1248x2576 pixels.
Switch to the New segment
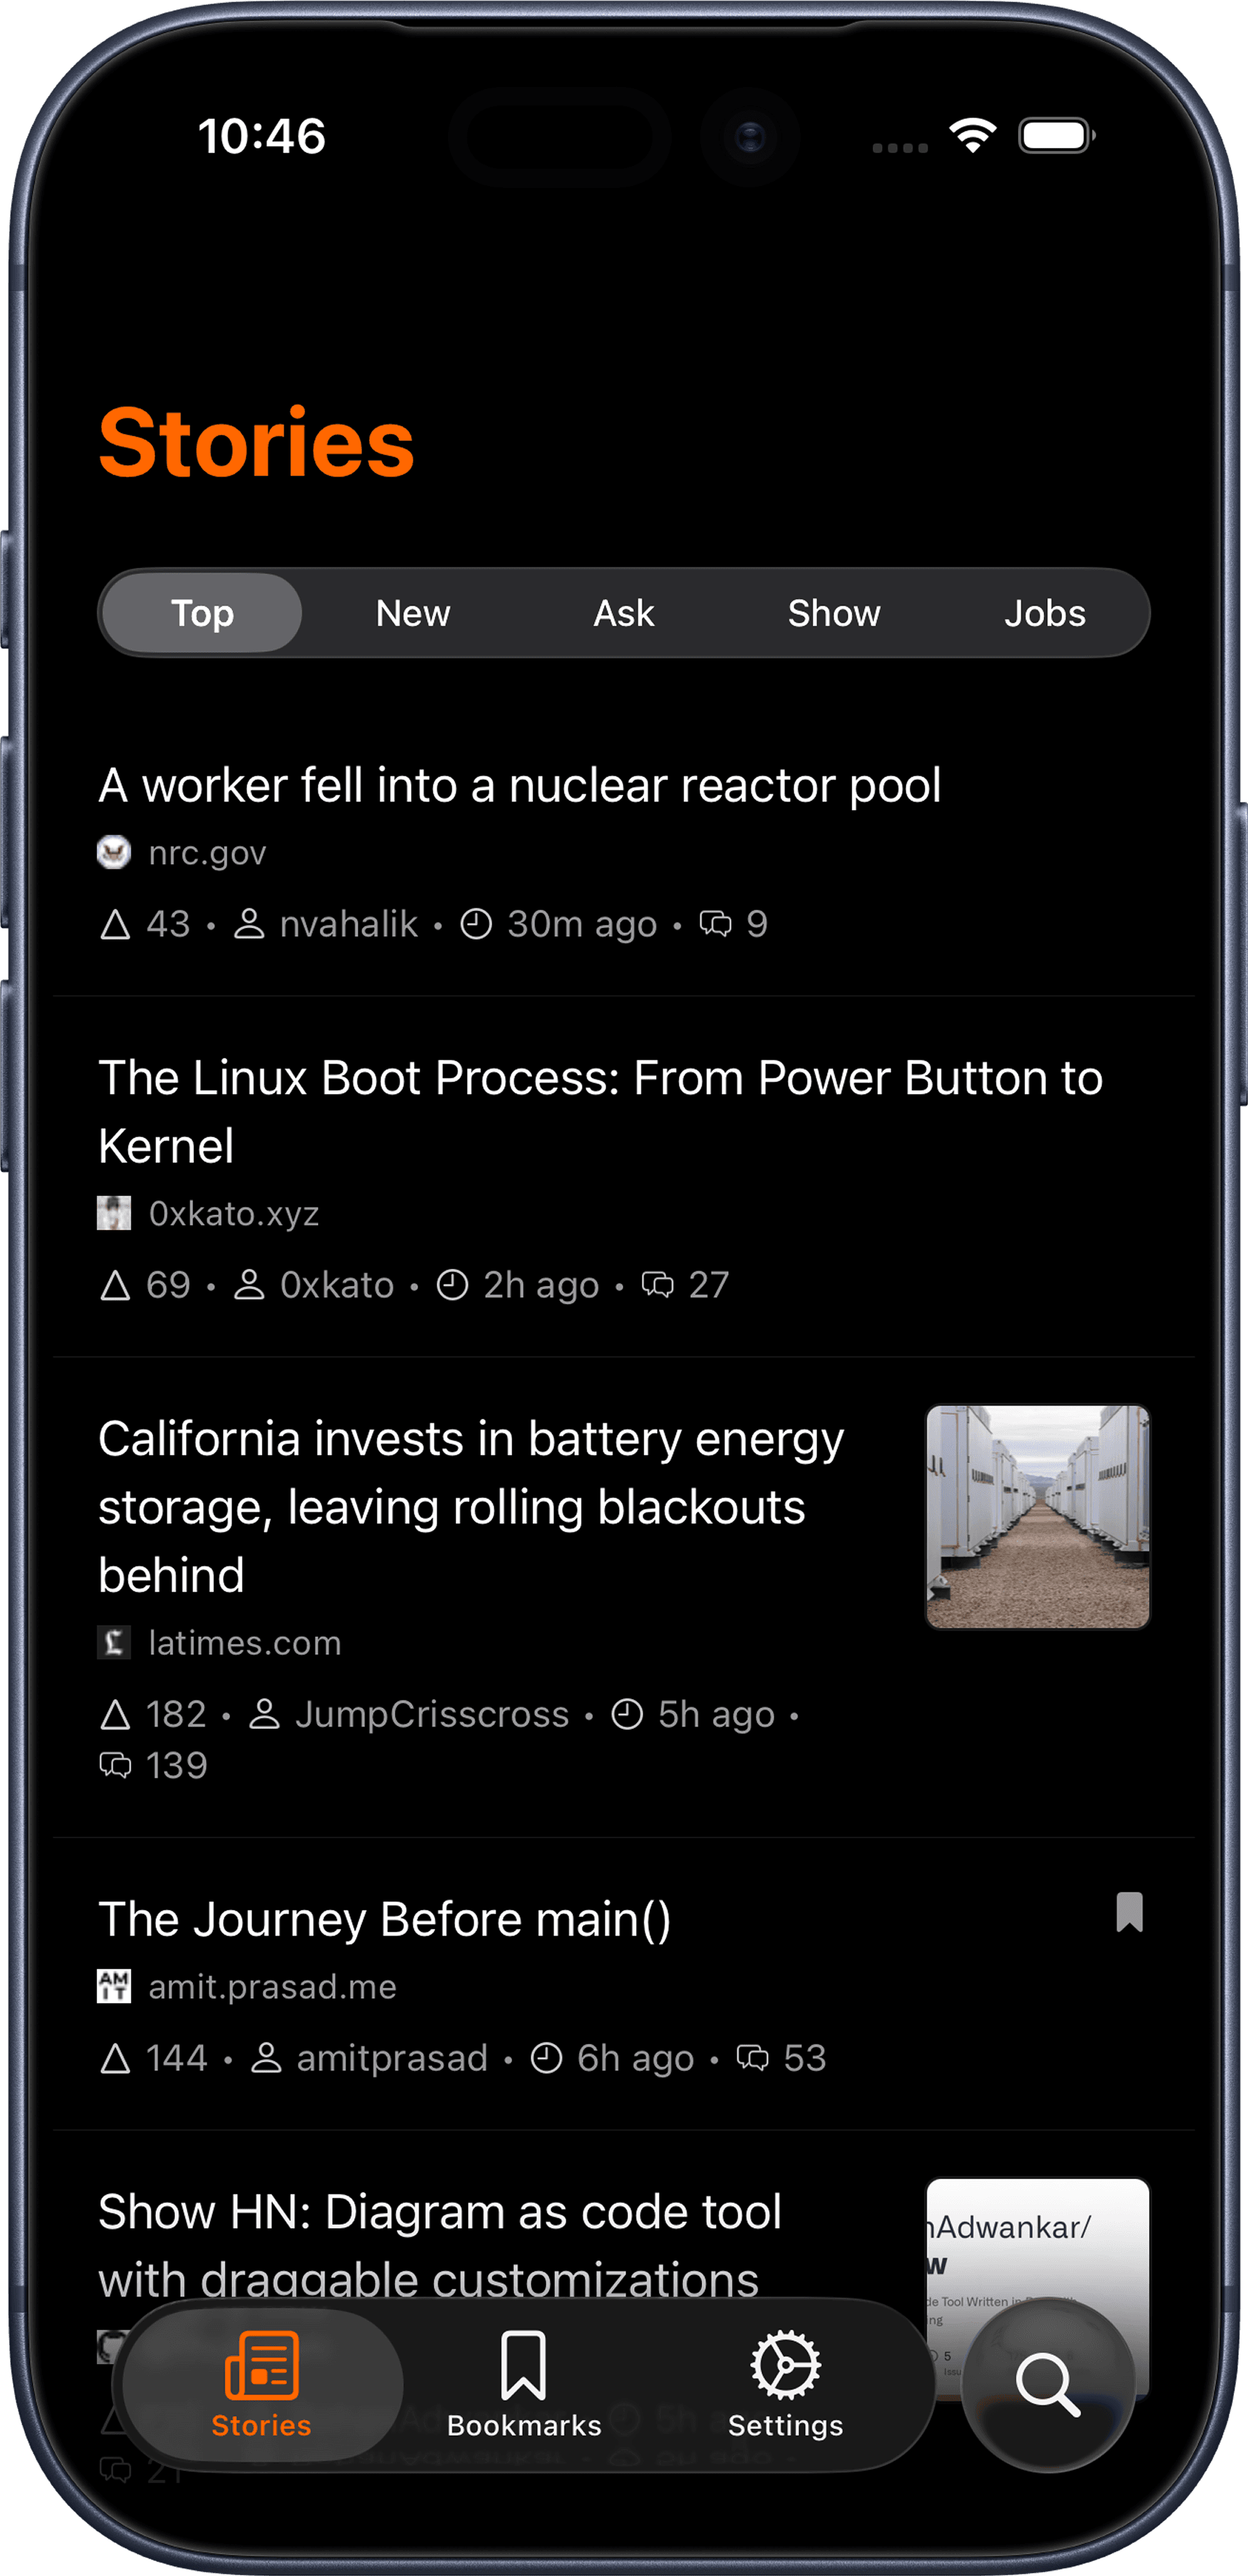click(413, 613)
